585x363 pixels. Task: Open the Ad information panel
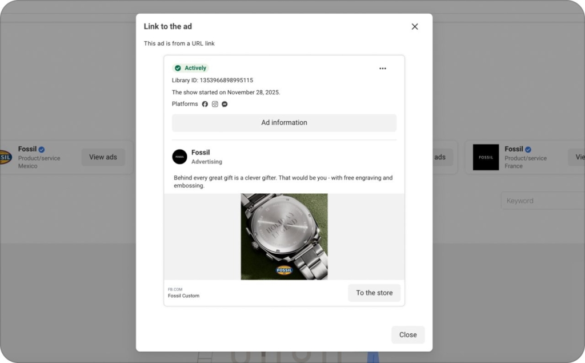284,122
